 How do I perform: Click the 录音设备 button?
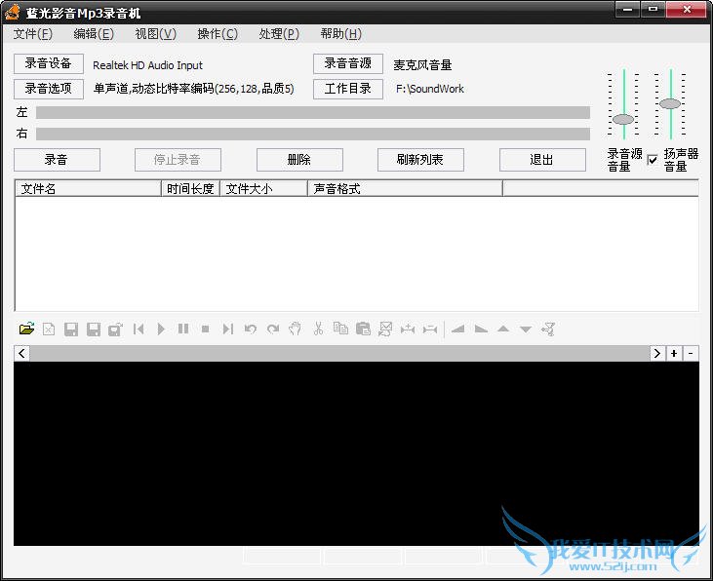click(49, 63)
